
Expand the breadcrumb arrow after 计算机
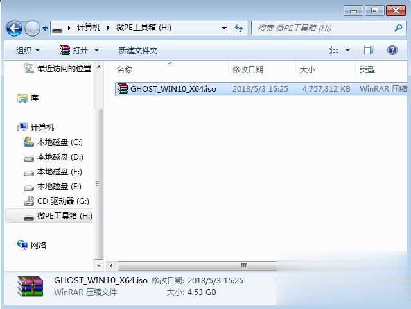(108, 28)
